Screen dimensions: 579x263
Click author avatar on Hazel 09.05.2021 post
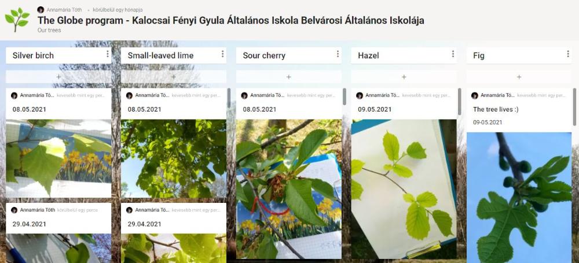click(360, 95)
